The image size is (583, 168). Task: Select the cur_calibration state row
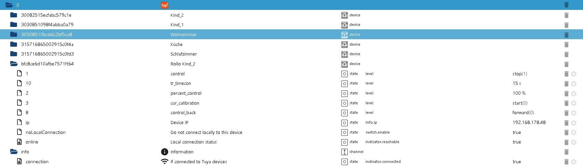coord(185,103)
